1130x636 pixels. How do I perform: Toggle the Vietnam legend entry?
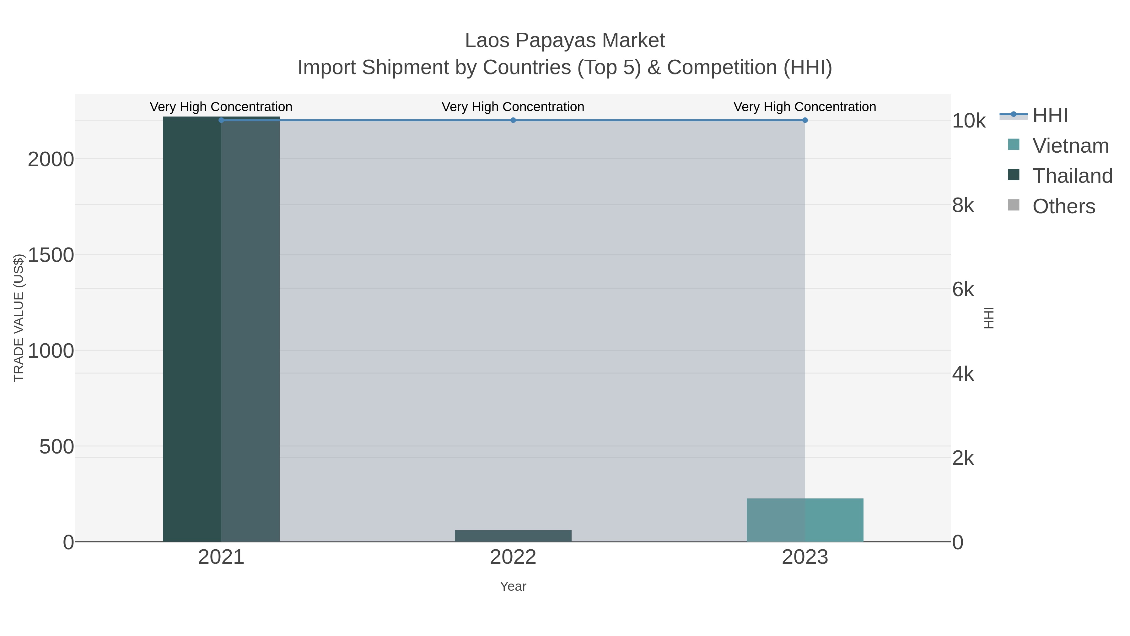coord(1058,146)
